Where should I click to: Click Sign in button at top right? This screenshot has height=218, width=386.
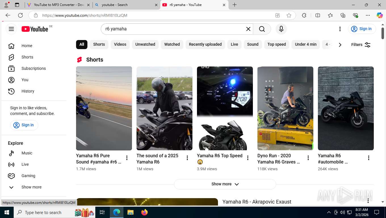point(362,29)
